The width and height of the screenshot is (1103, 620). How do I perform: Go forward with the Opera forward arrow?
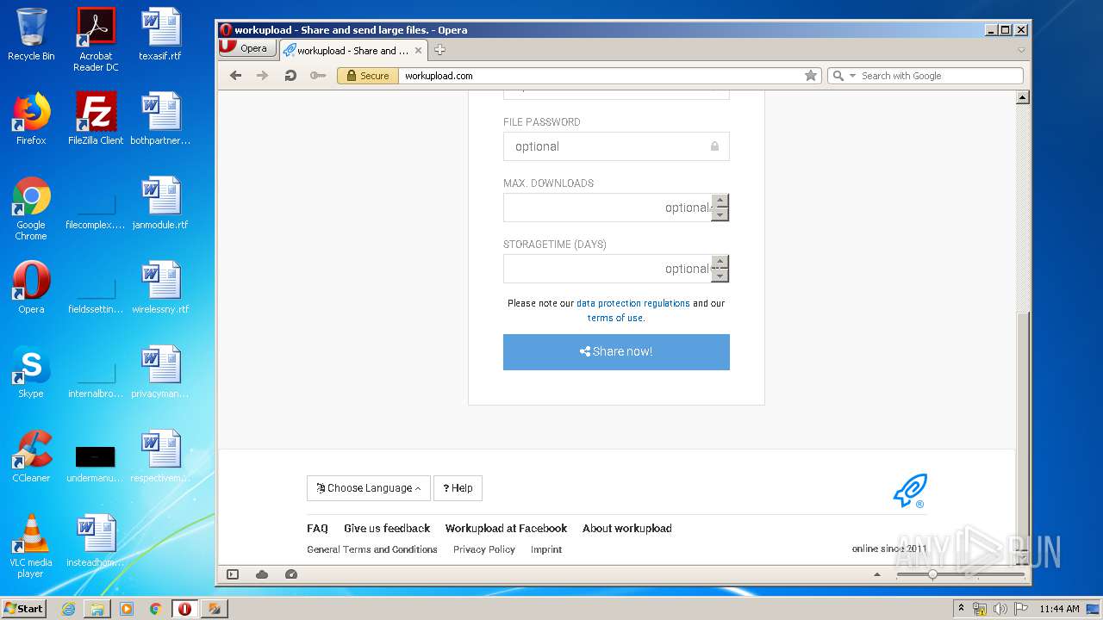pos(262,76)
